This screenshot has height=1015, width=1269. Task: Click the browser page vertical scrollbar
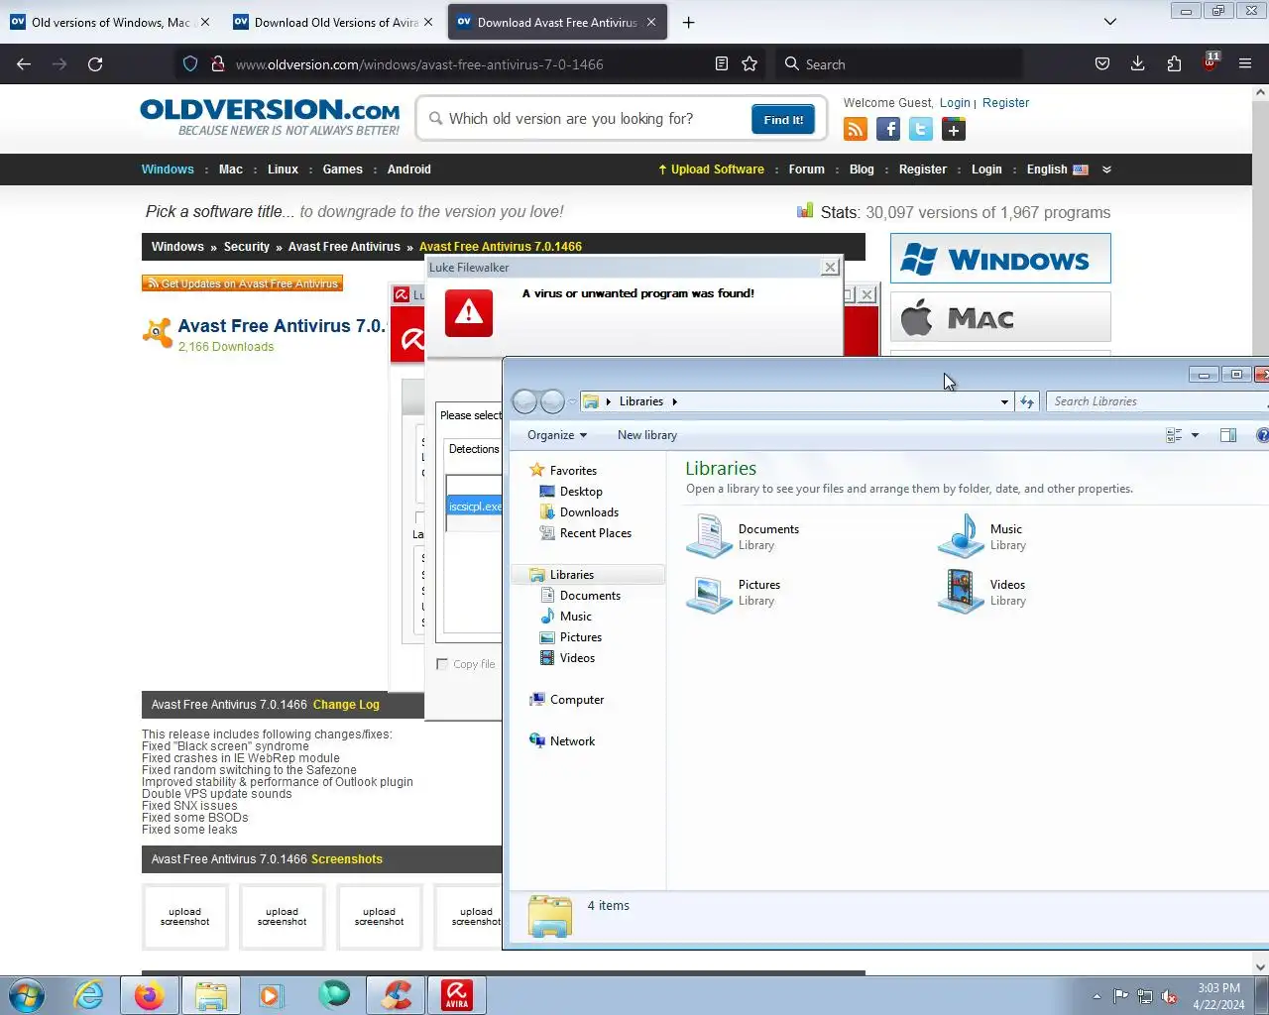coord(1260,525)
